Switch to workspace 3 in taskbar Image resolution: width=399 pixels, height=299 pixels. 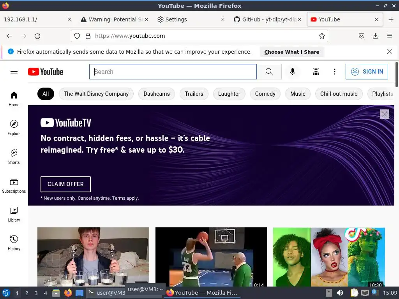(36, 293)
